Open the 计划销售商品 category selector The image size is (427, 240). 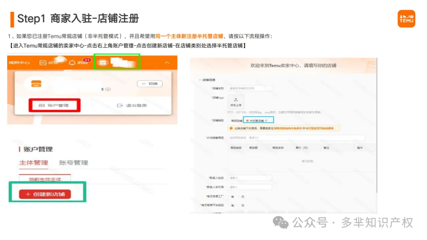coord(296,138)
